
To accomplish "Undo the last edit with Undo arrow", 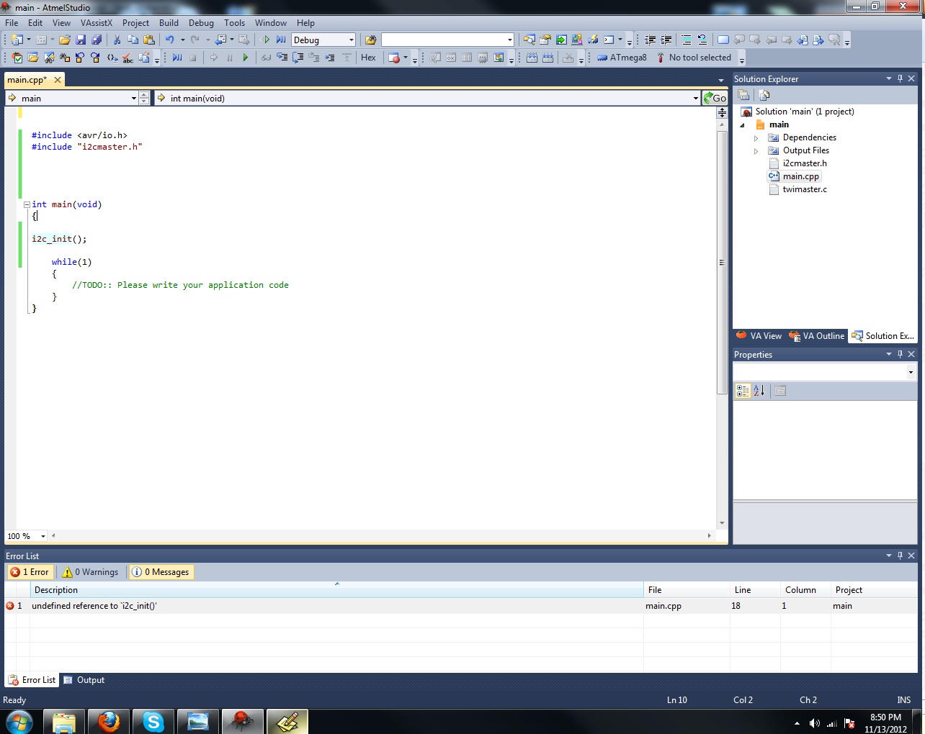I will click(x=169, y=40).
